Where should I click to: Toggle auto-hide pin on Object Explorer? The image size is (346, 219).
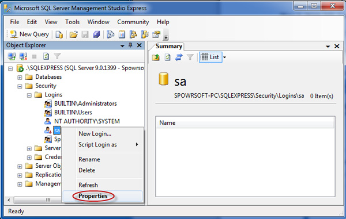pyautogui.click(x=130, y=45)
